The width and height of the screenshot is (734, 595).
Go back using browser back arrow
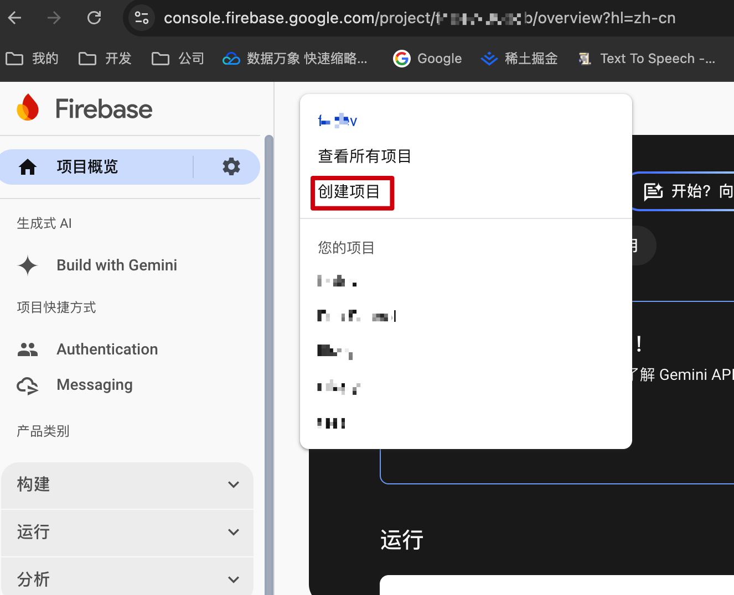(15, 18)
